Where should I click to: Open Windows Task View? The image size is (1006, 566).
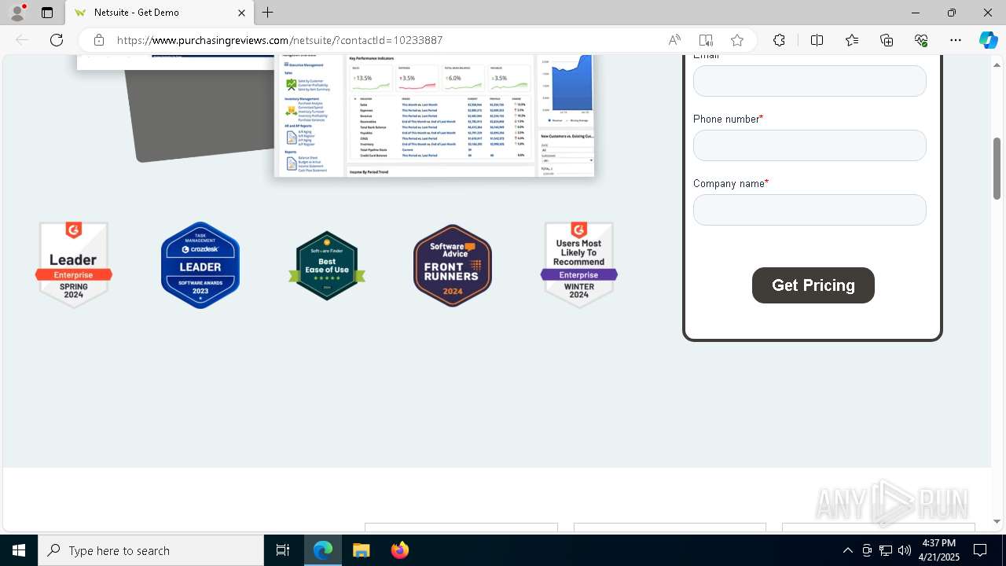coord(283,550)
